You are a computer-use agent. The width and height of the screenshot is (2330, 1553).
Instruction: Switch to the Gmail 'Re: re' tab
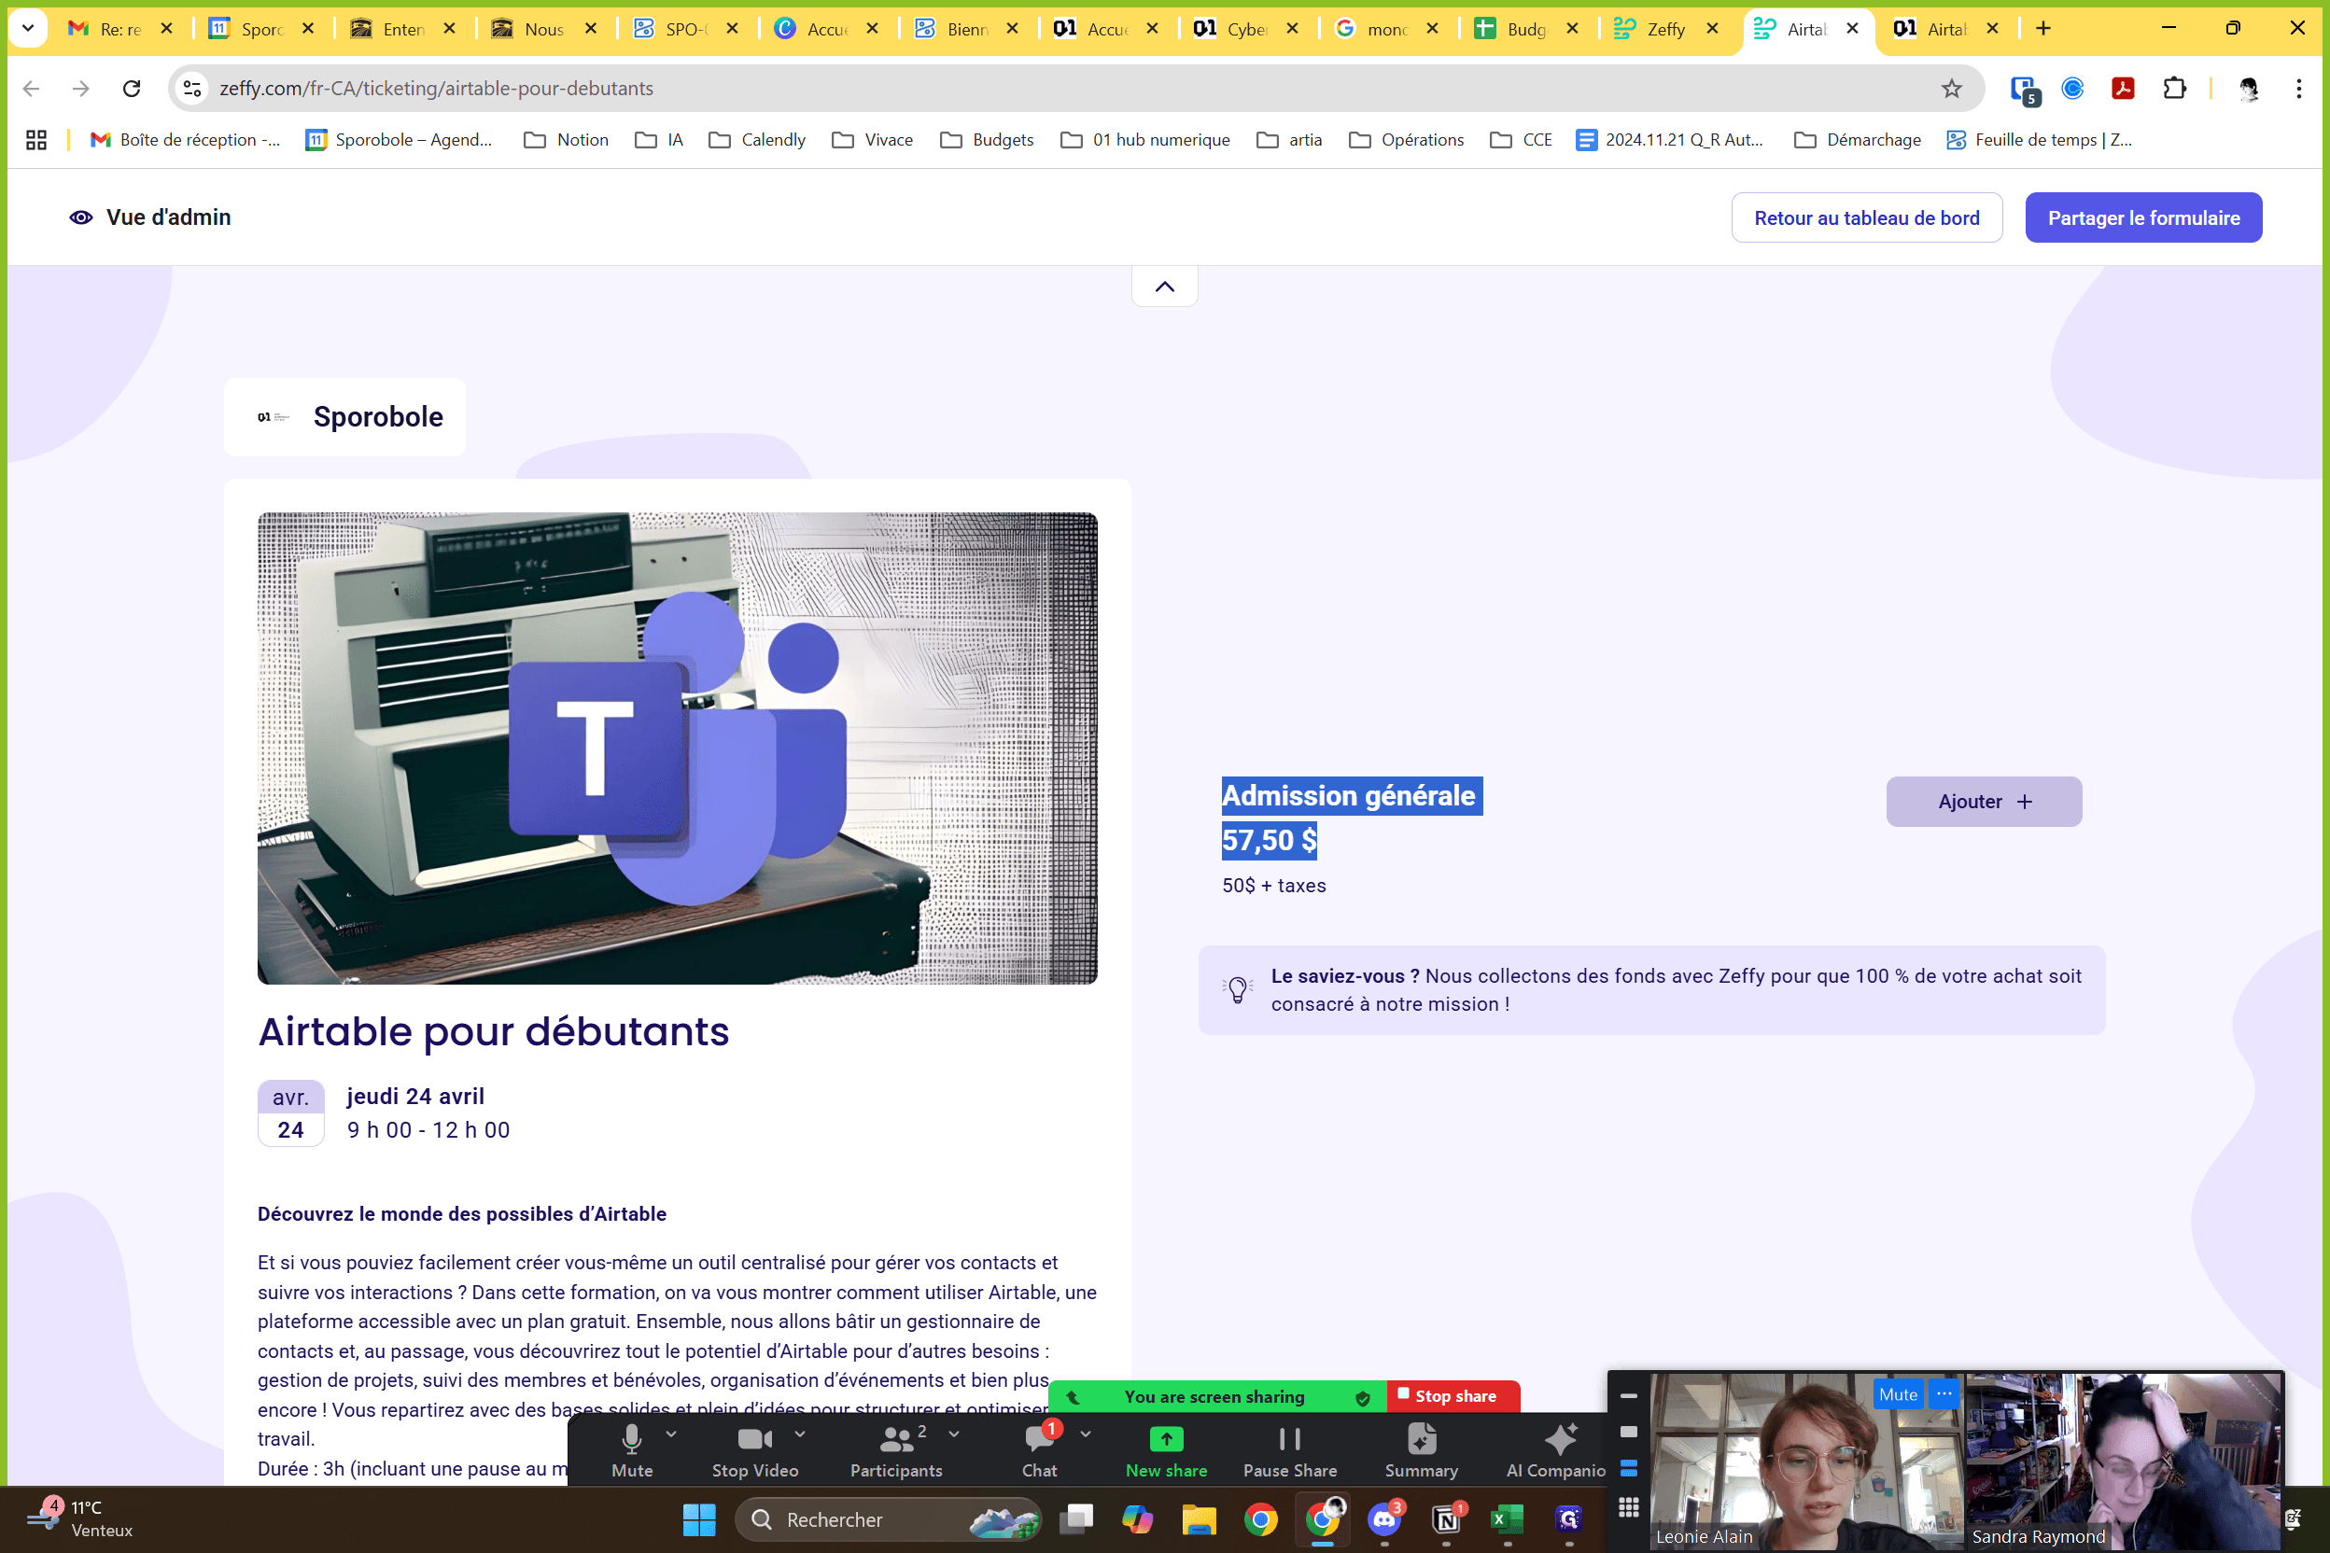coord(119,29)
